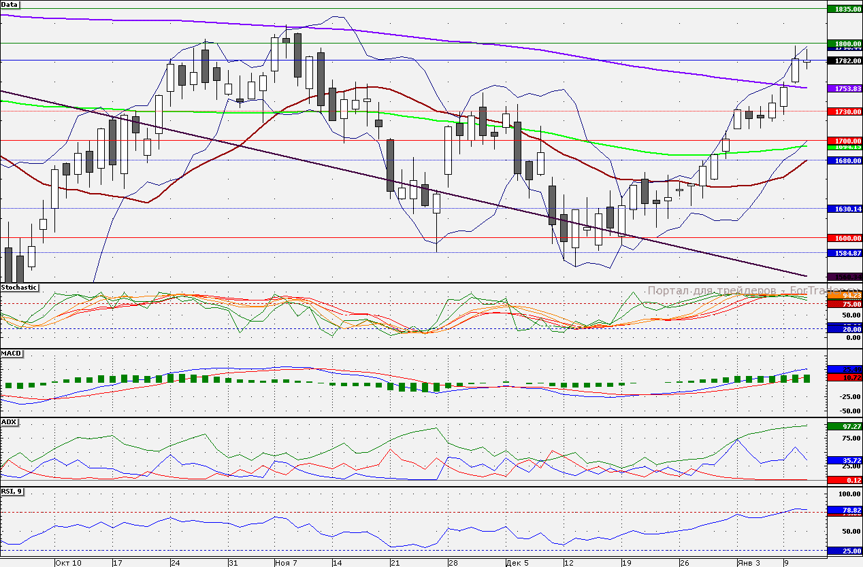Click the blue 1584.87 price level tag

845,253
